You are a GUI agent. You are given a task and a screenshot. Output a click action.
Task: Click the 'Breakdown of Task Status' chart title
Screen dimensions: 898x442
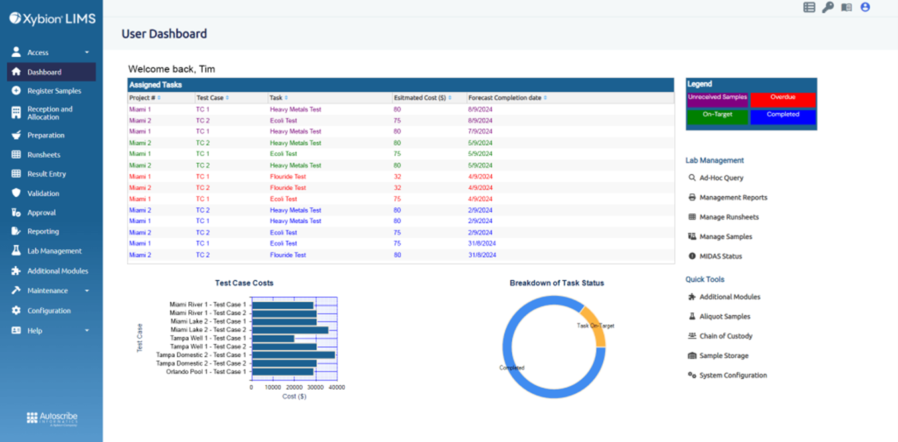click(556, 283)
